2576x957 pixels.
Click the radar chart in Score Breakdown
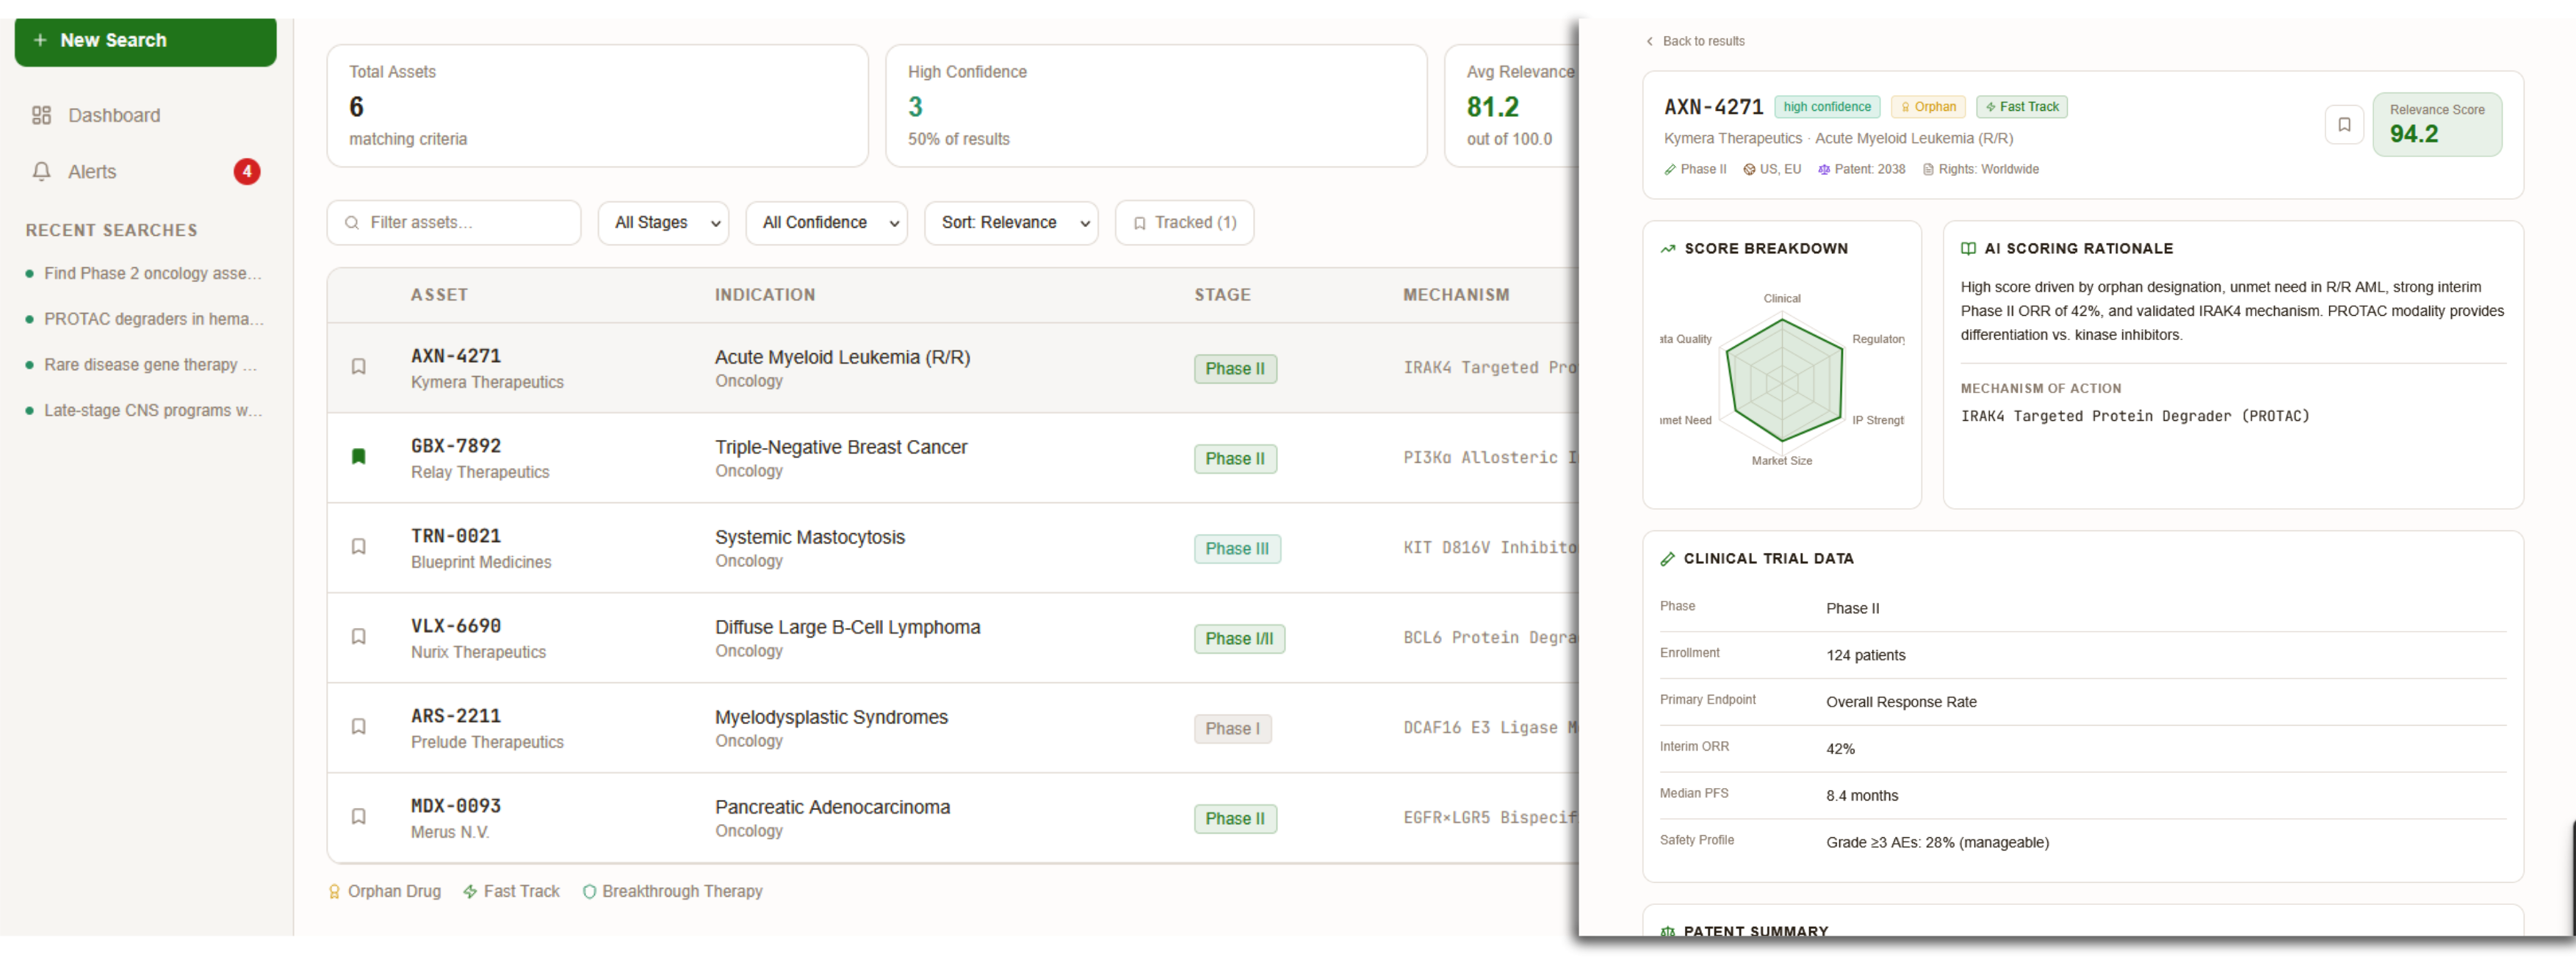tap(1782, 381)
